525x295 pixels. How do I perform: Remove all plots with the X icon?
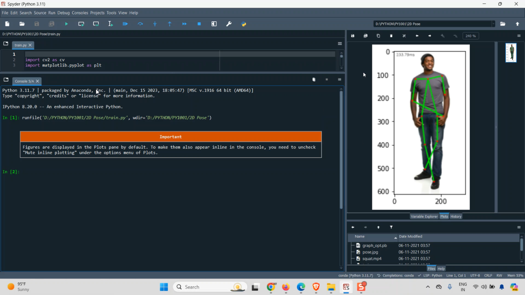click(x=404, y=36)
